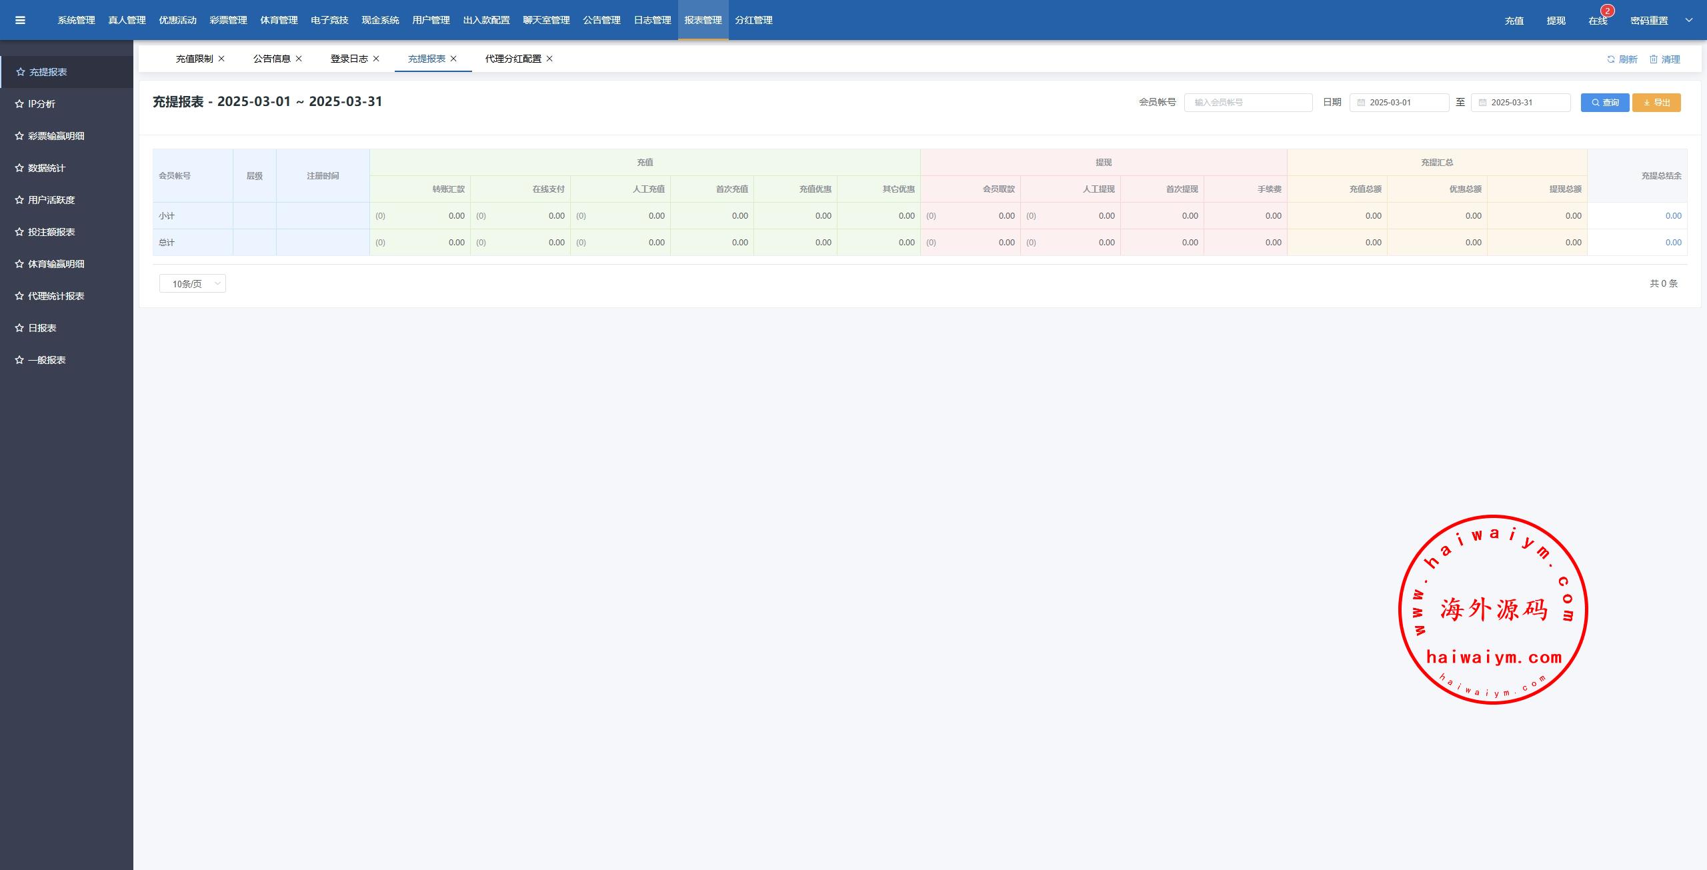The width and height of the screenshot is (1707, 870).
Task: Open the start date picker 2025-03-01
Action: (x=1399, y=103)
